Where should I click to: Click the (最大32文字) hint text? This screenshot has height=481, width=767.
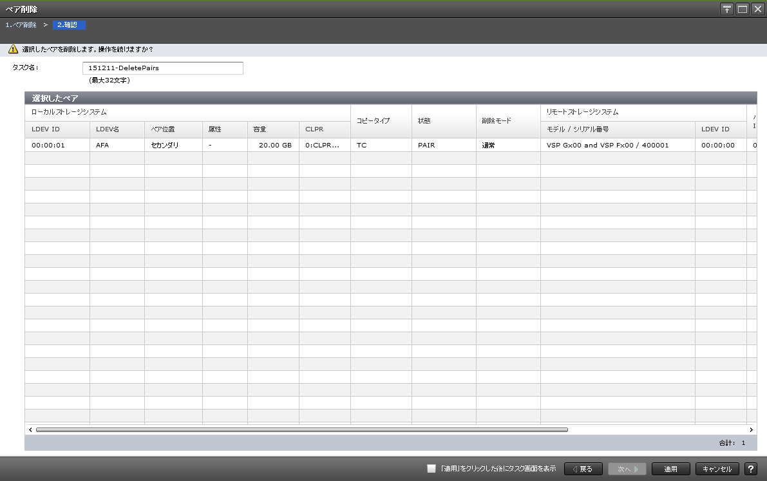109,80
